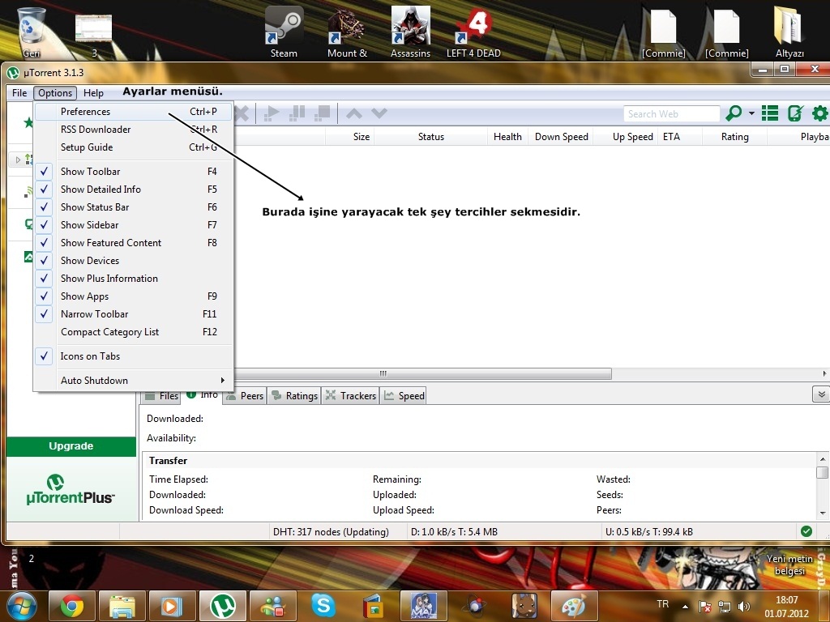830x622 pixels.
Task: Hide the sidebar via Show Sidebar
Action: (x=134, y=225)
